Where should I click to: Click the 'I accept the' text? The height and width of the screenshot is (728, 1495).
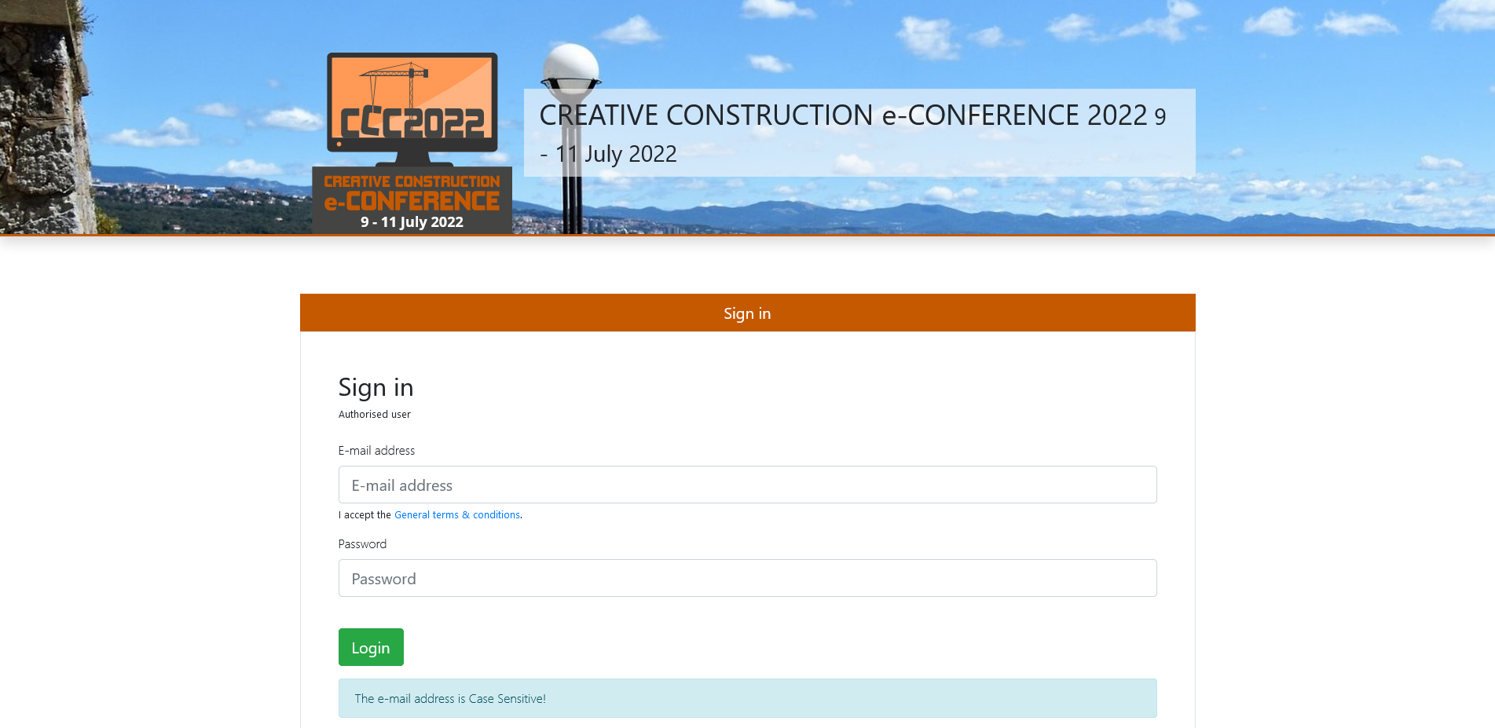pos(365,515)
